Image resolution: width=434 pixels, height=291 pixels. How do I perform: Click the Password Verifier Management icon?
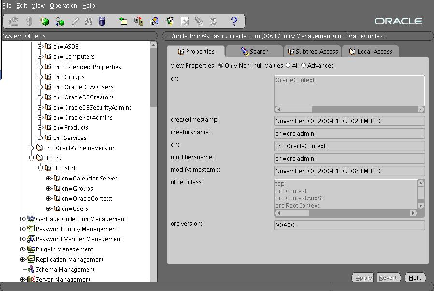(x=31, y=239)
